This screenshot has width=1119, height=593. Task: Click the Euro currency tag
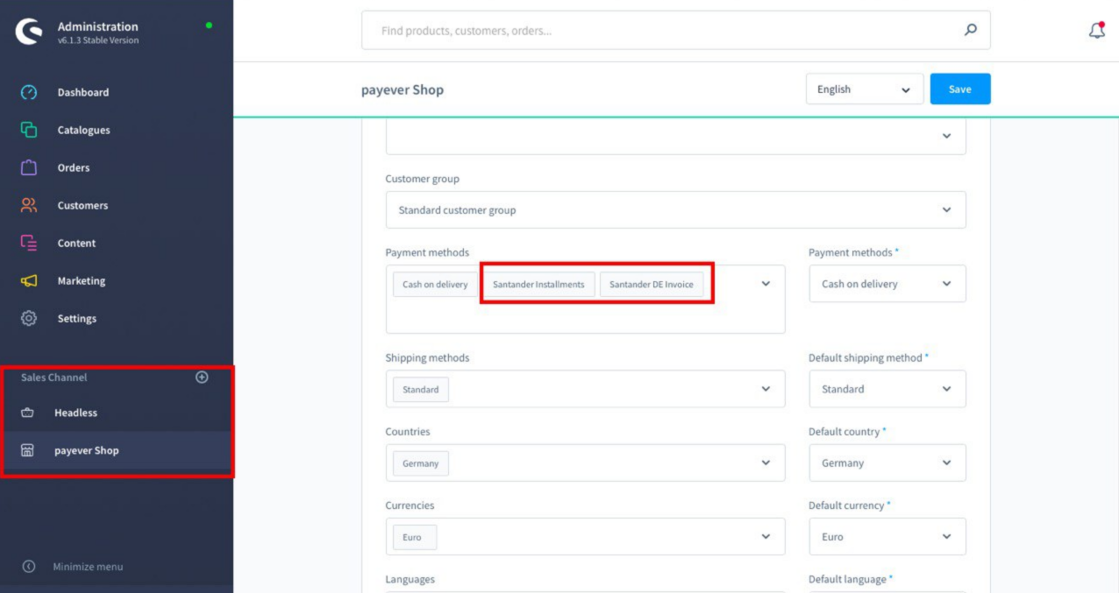click(415, 537)
